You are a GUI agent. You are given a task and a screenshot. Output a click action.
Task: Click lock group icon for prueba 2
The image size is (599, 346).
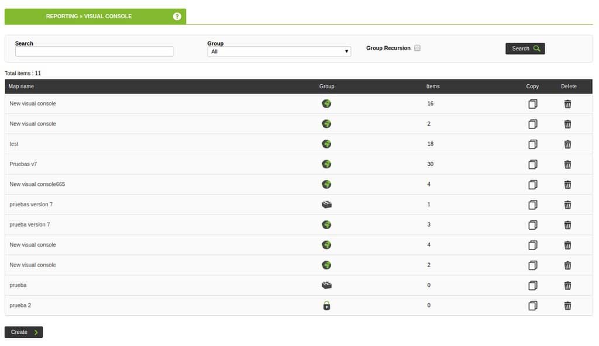tap(326, 306)
